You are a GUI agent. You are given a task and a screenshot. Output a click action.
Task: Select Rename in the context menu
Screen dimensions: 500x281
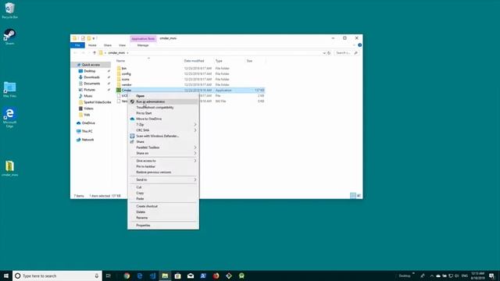163,218
